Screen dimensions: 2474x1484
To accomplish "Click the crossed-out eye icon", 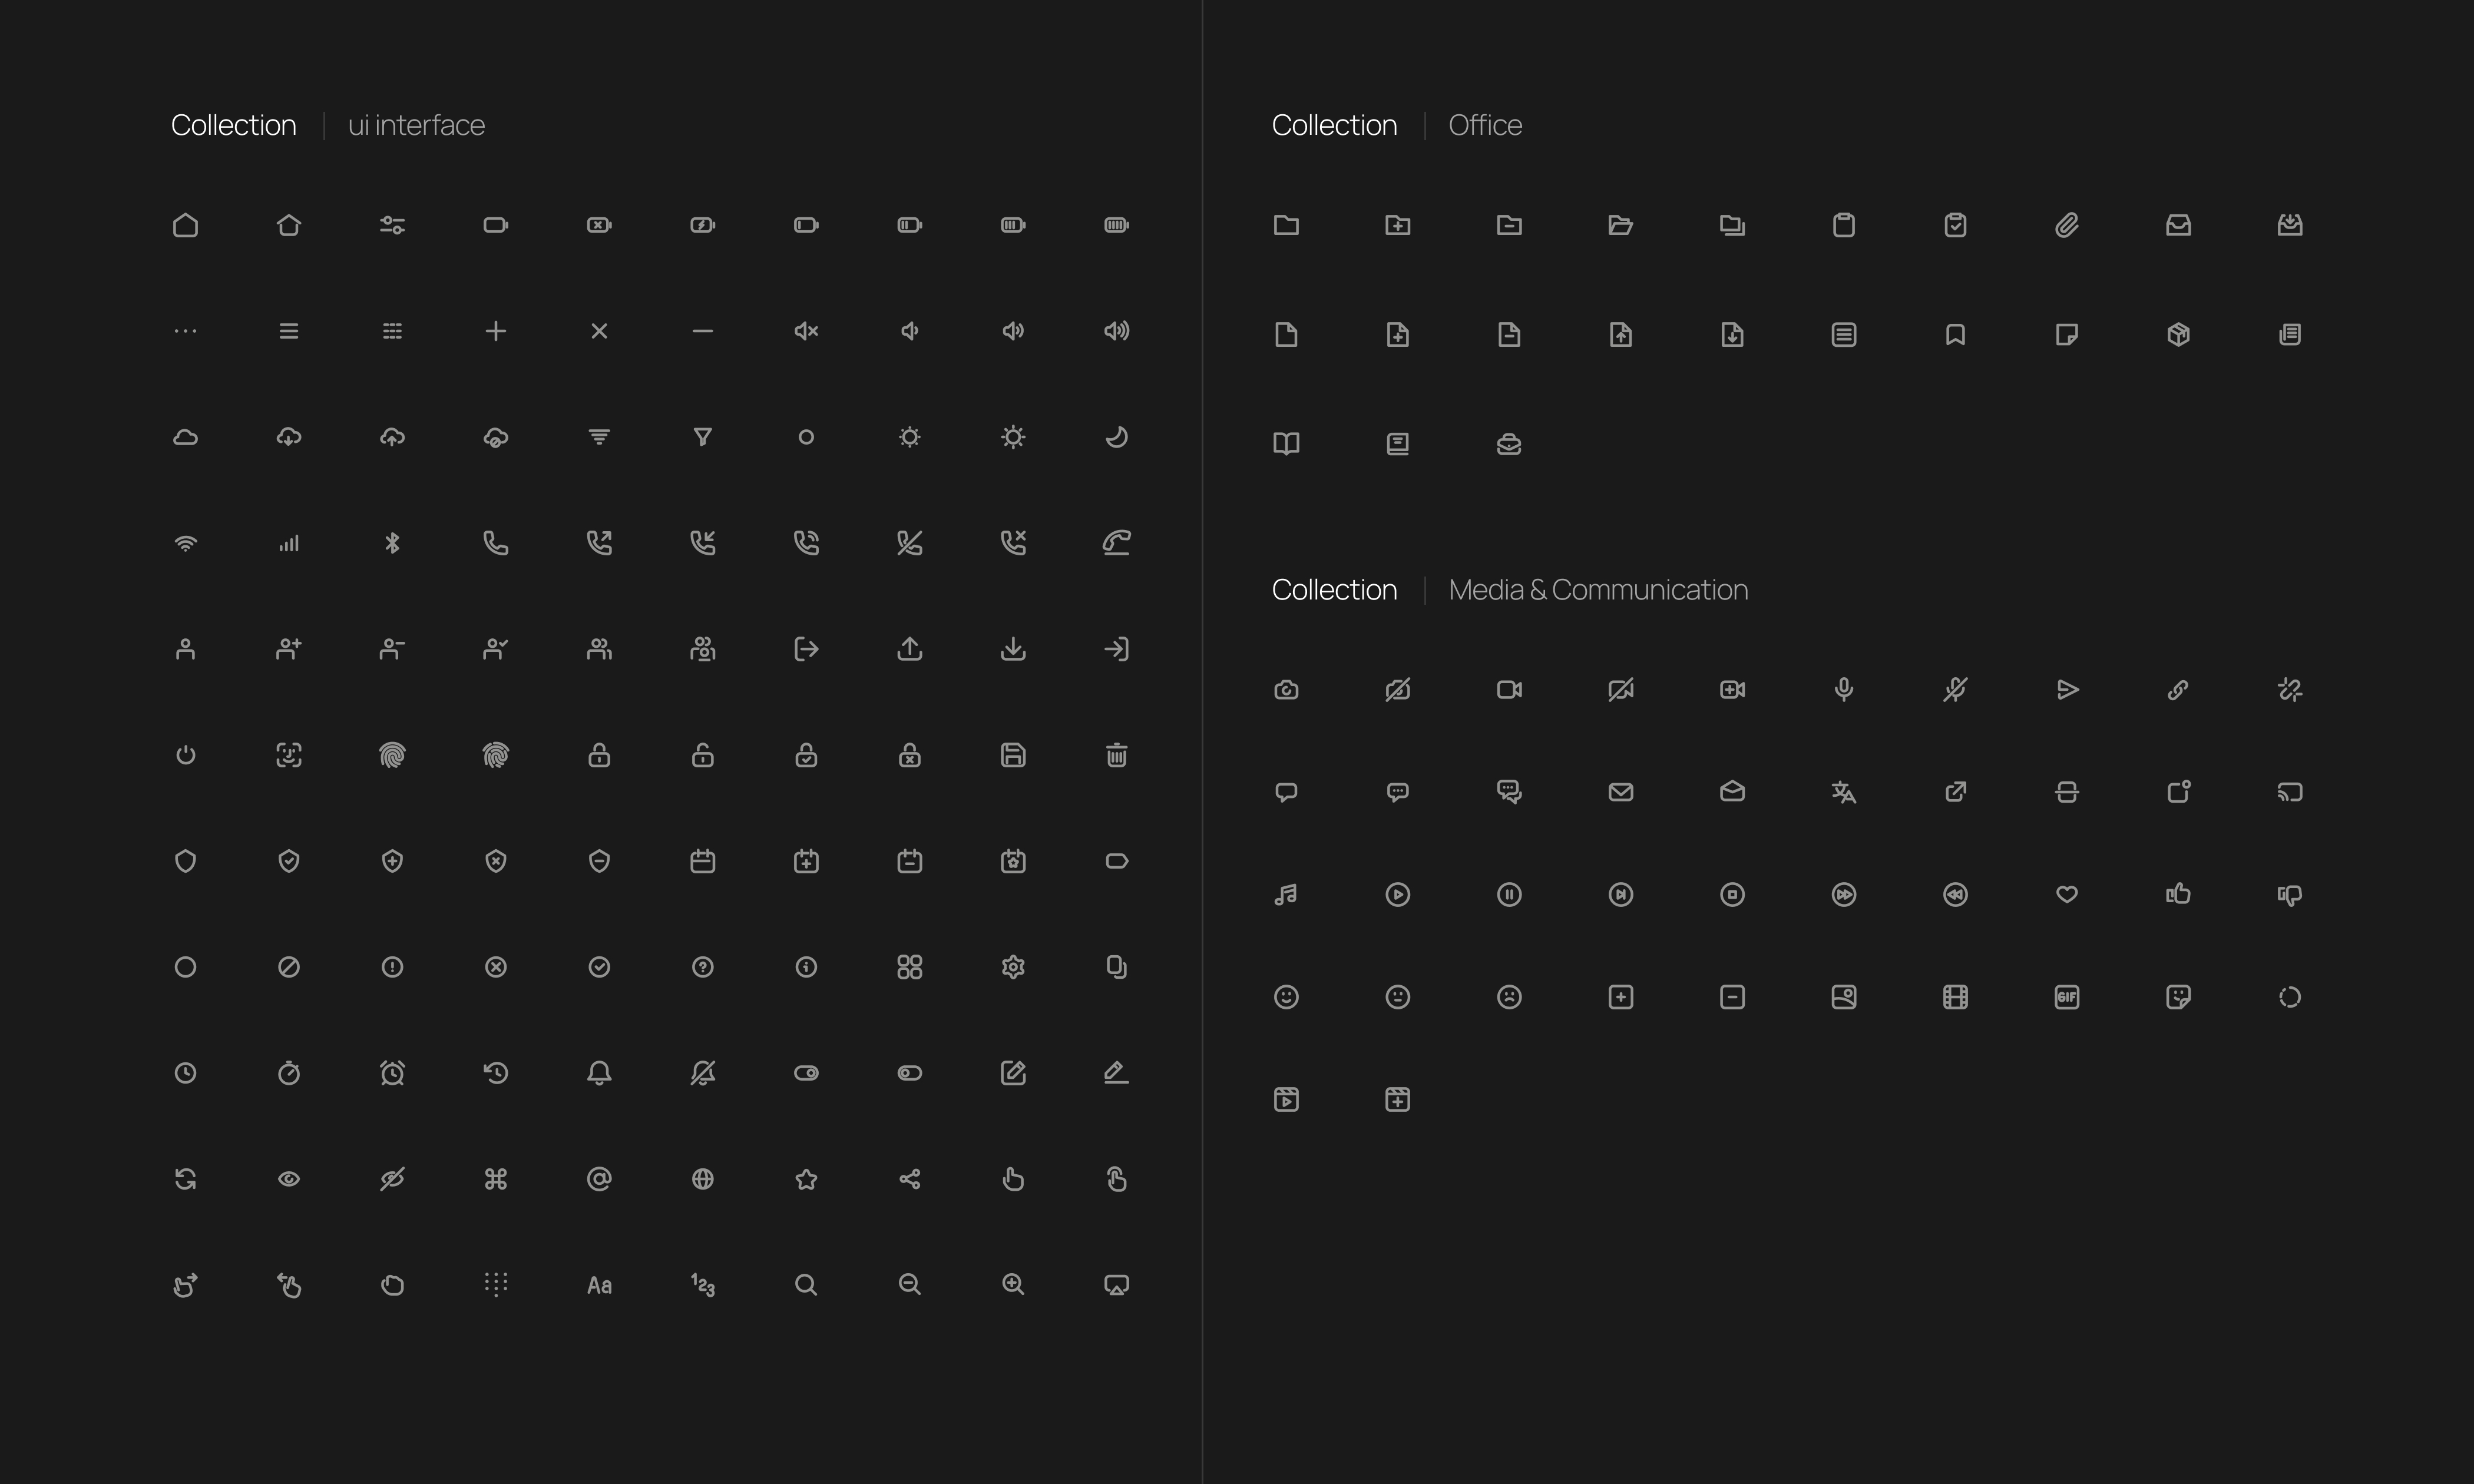I will pos(392,1179).
